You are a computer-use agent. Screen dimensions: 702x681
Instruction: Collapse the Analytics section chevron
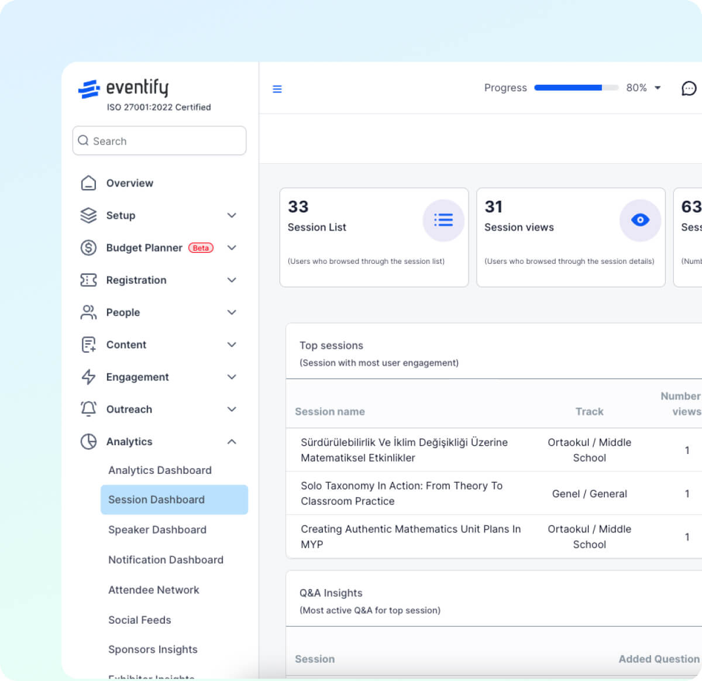232,442
